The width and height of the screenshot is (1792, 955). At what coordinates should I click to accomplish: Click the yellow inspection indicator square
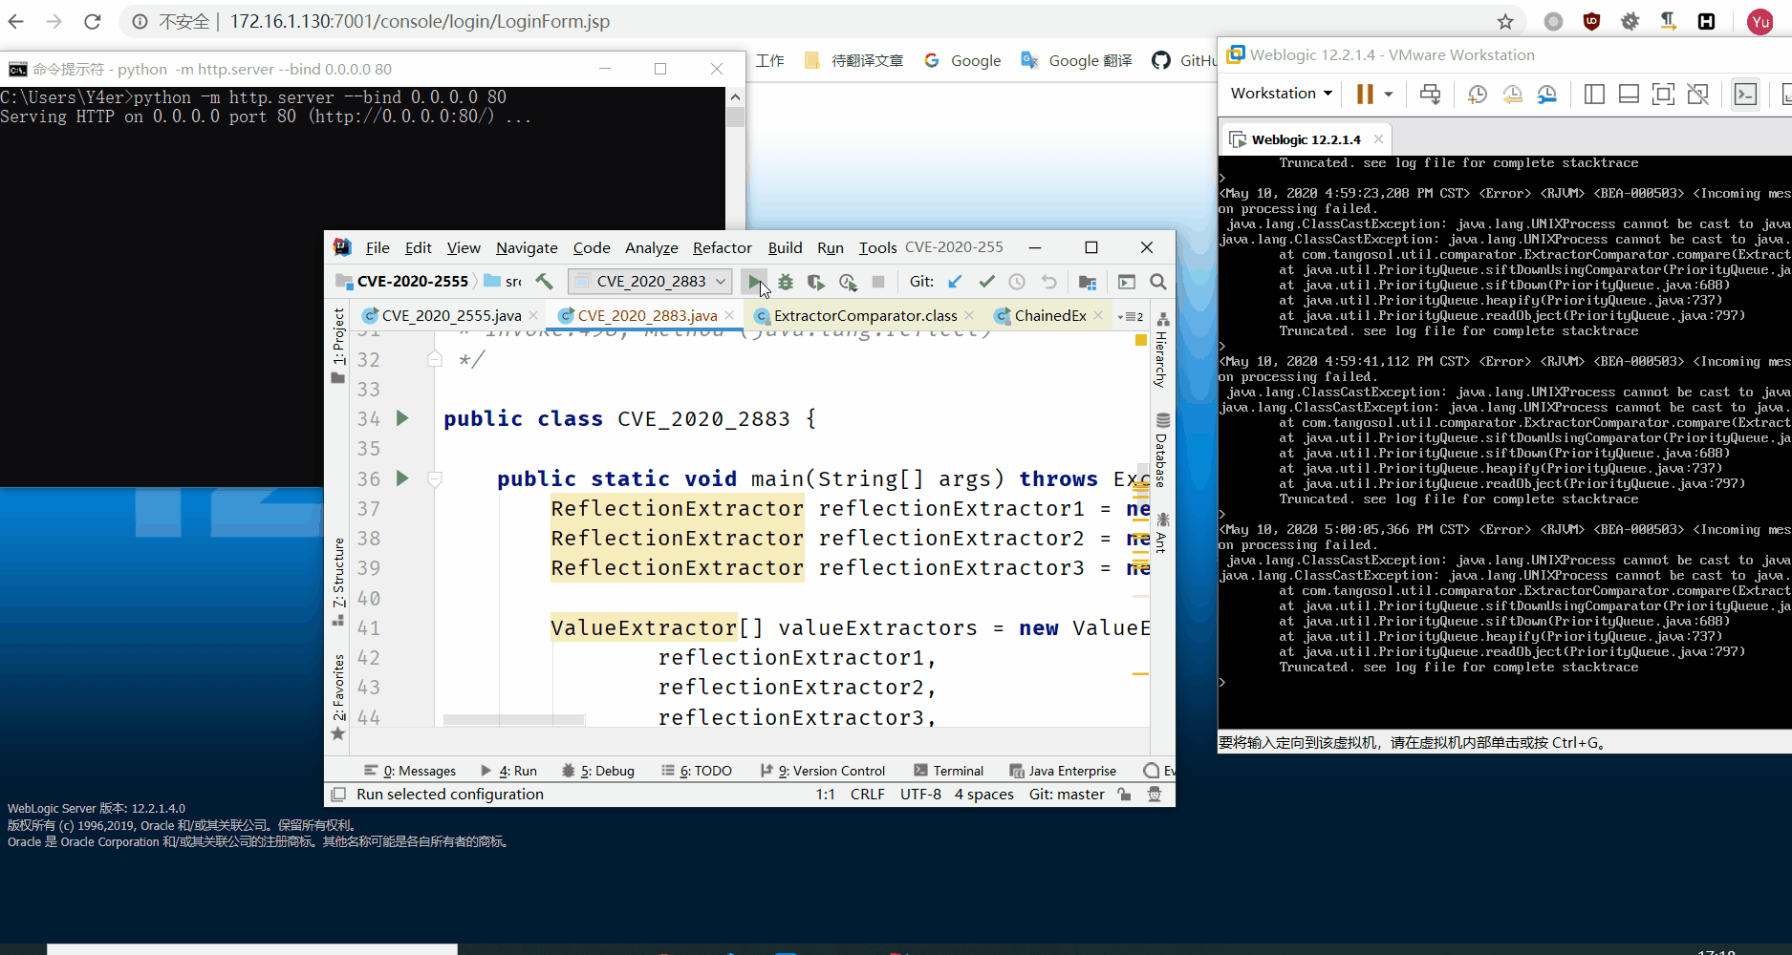click(x=1140, y=340)
